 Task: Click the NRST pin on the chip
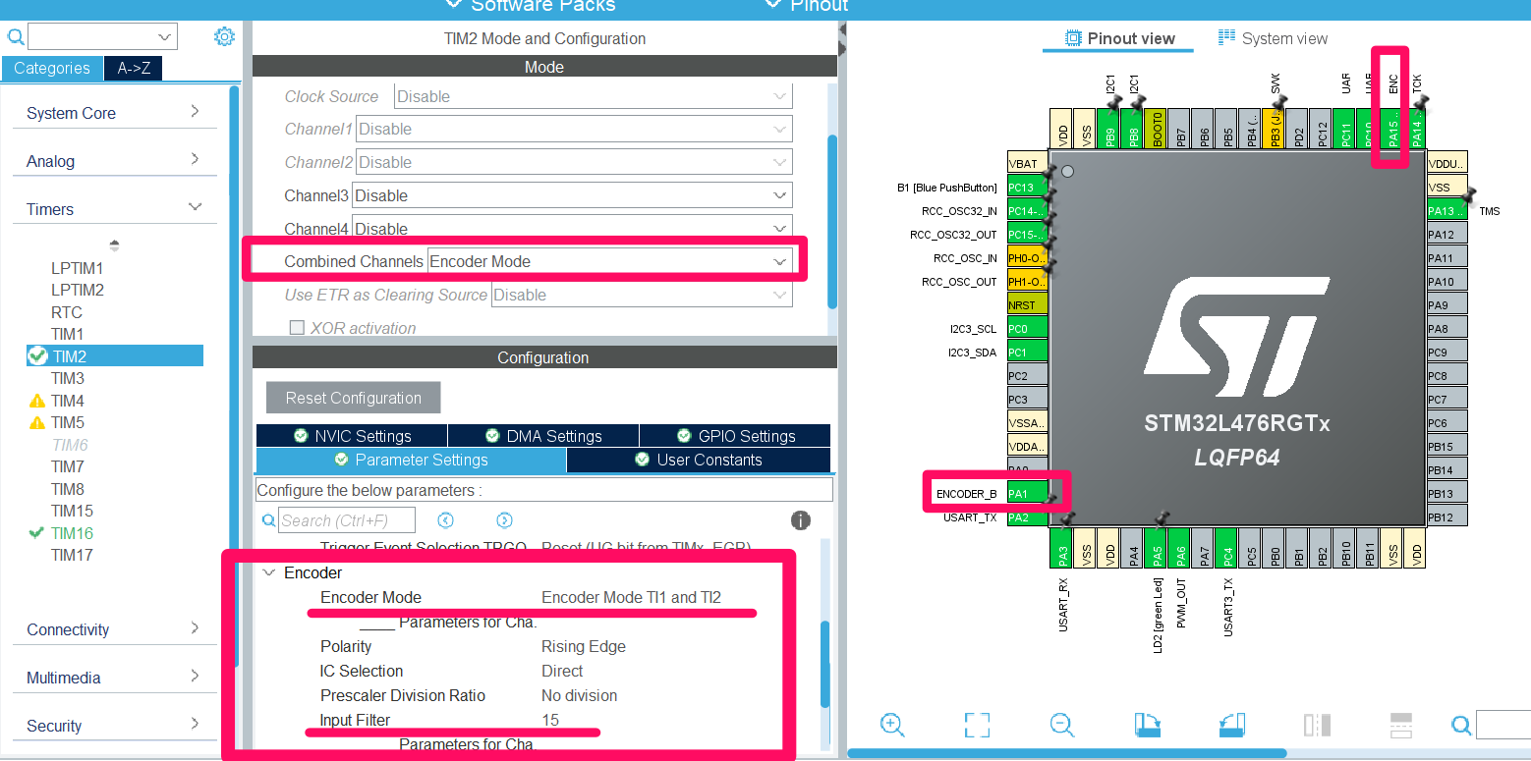(x=1027, y=305)
